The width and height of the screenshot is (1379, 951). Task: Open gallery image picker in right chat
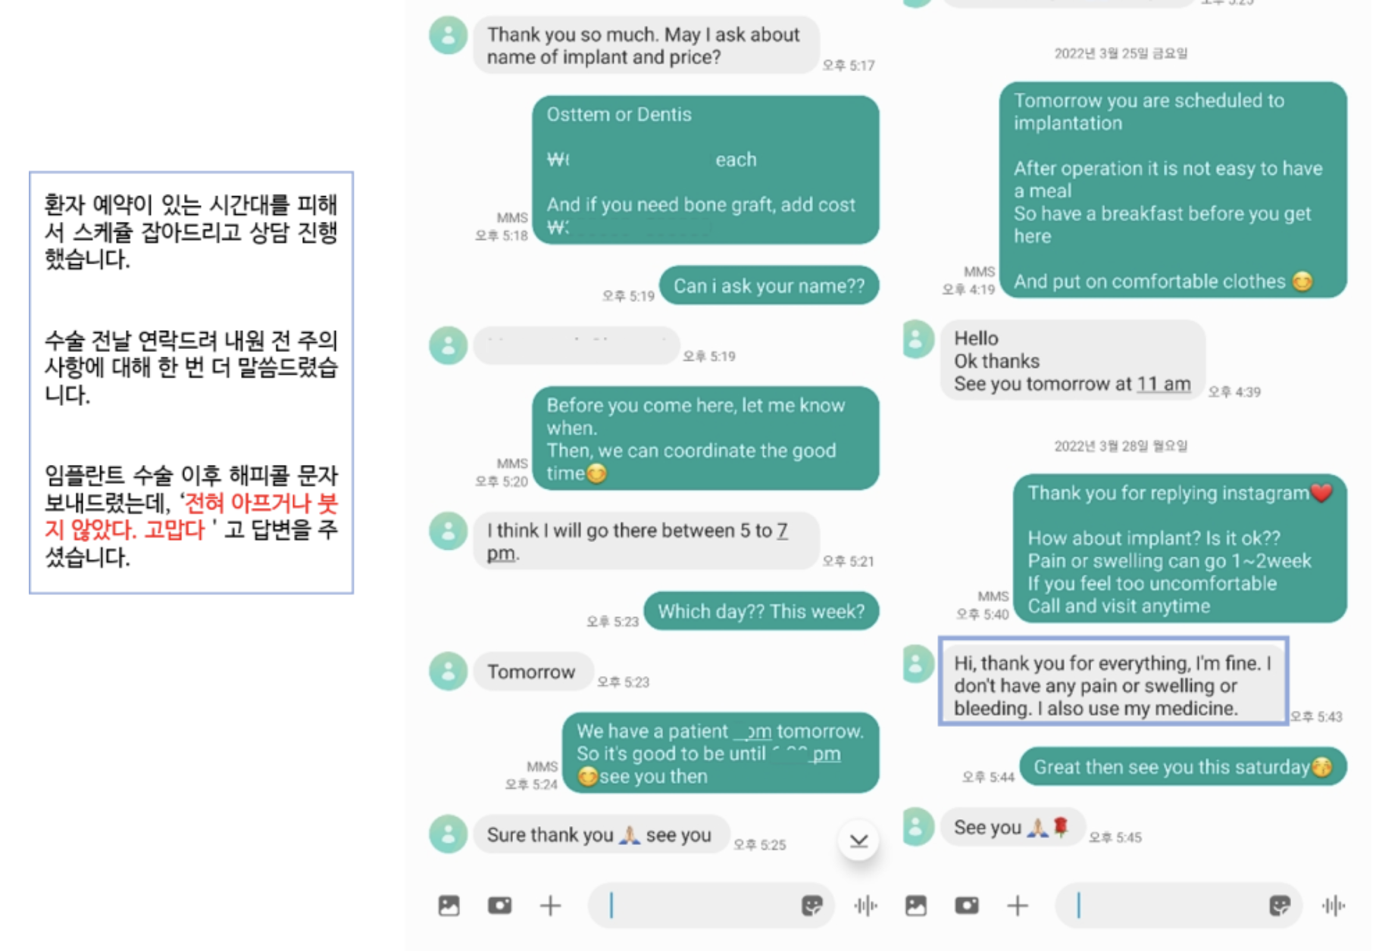(916, 906)
